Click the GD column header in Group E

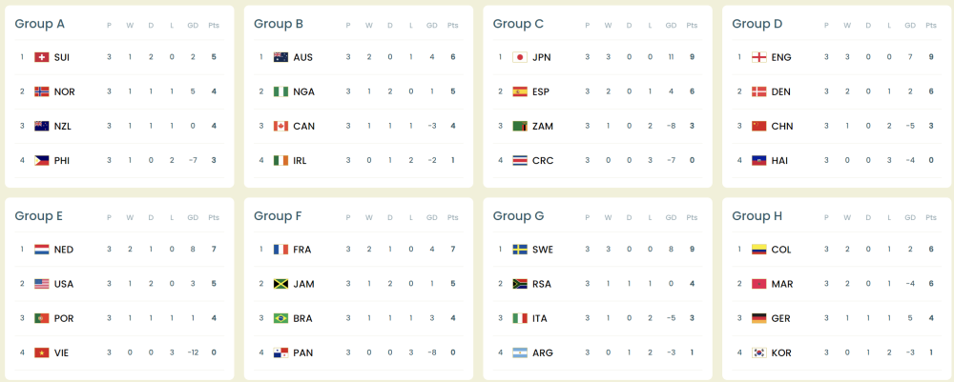(193, 217)
